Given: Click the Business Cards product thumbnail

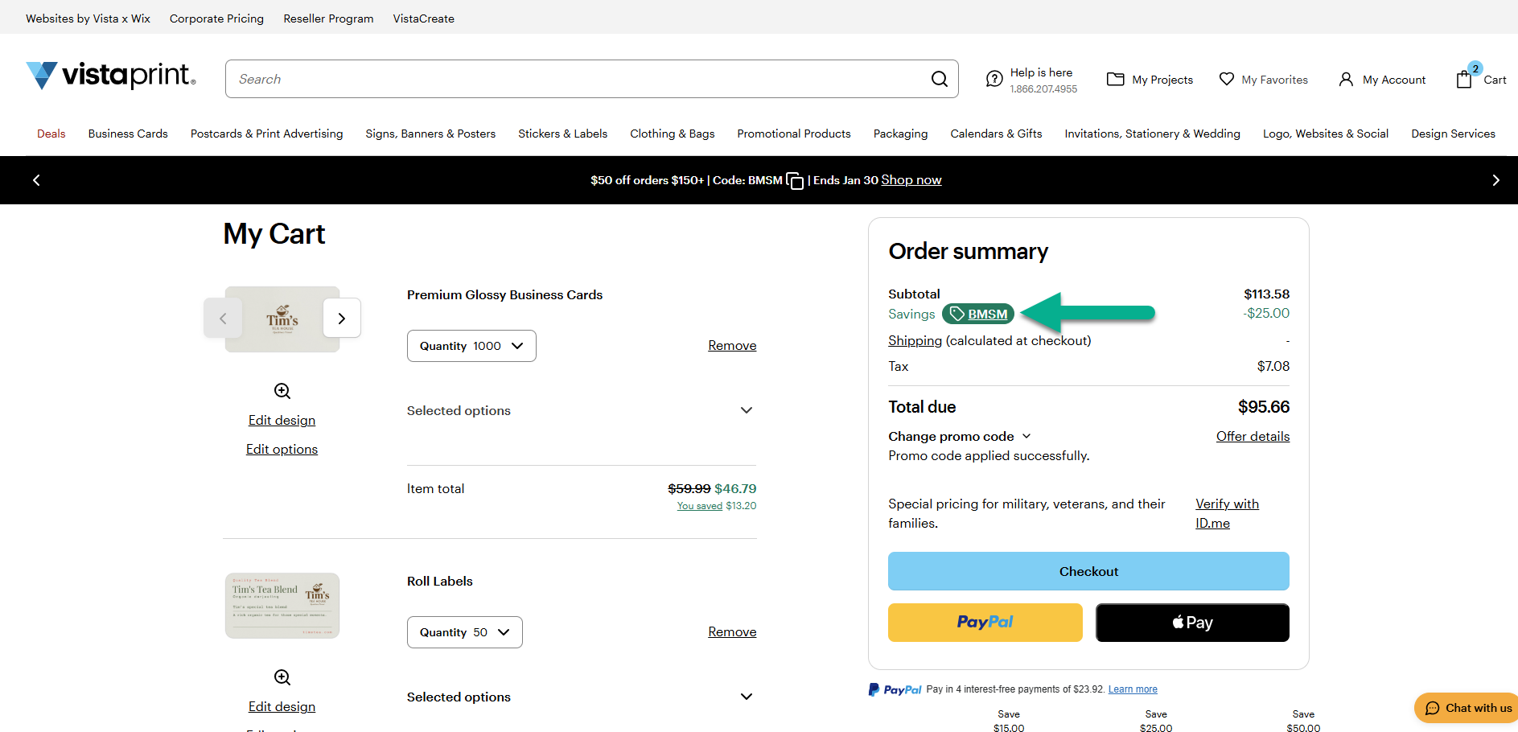Looking at the screenshot, I should (282, 319).
